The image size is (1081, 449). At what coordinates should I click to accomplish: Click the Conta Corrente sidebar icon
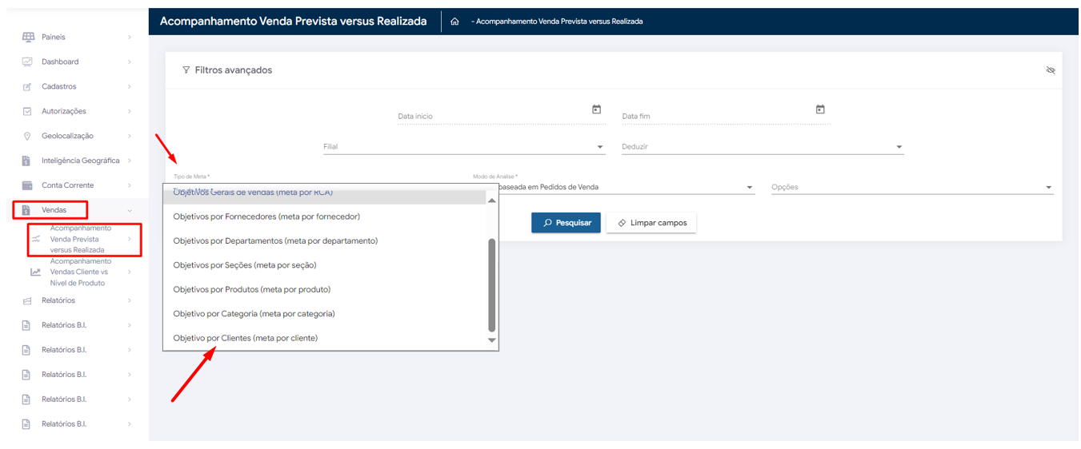27,185
